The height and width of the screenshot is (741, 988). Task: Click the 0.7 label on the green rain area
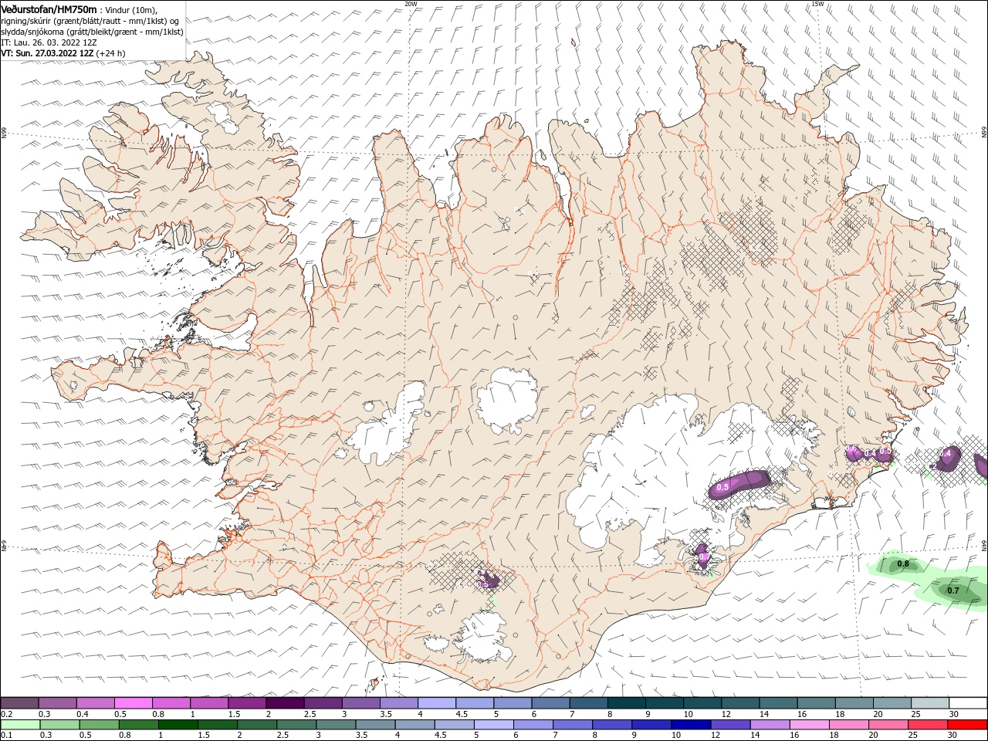tap(952, 590)
